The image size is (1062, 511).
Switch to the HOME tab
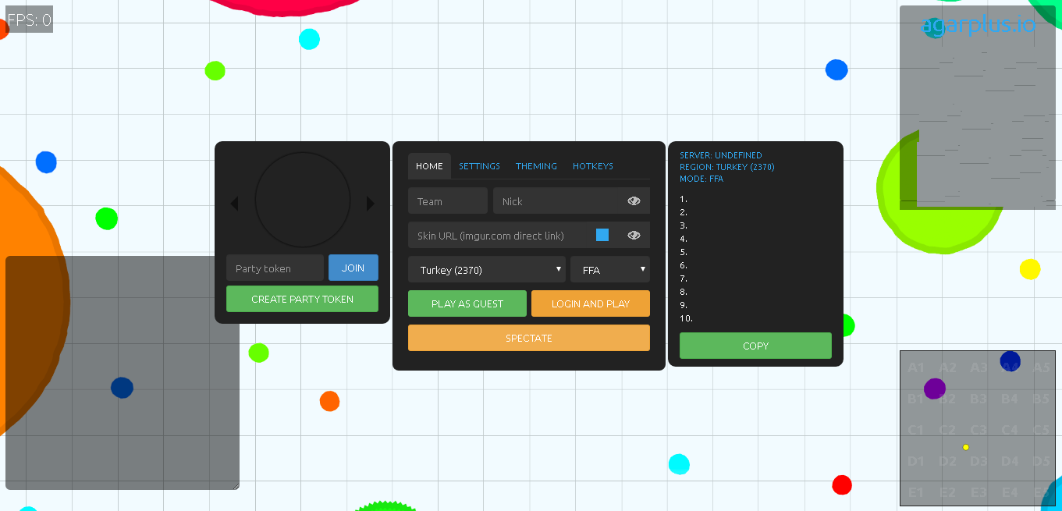pyautogui.click(x=429, y=166)
